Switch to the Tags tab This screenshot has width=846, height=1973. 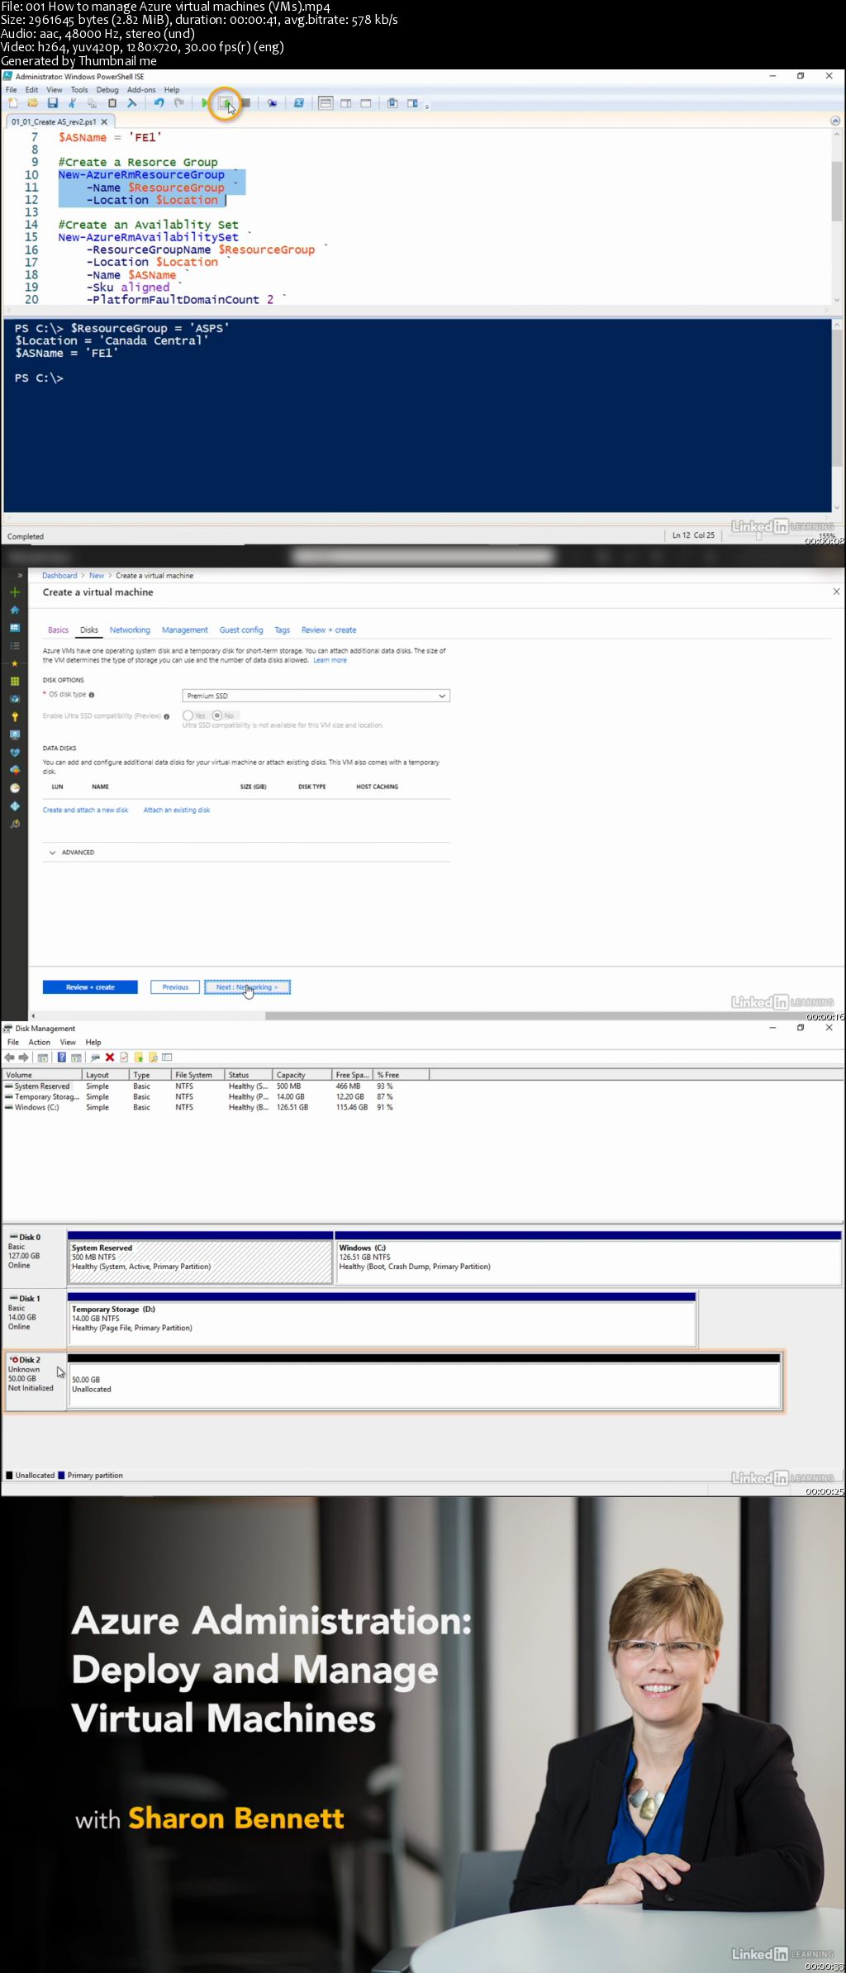coord(283,630)
